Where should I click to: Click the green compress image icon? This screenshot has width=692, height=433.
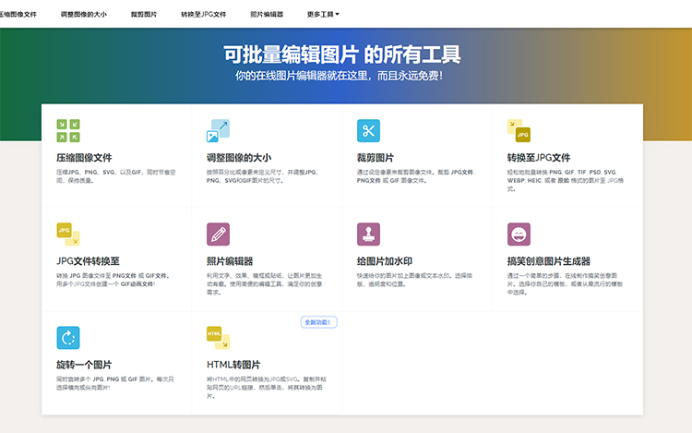(68, 130)
